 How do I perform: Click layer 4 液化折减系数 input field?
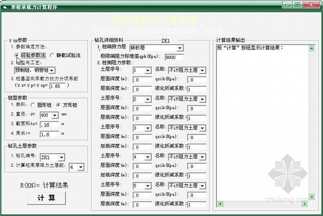(x=197, y=176)
